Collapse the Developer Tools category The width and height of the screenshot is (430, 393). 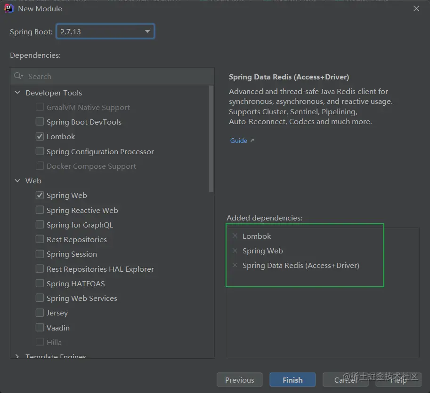pos(17,93)
